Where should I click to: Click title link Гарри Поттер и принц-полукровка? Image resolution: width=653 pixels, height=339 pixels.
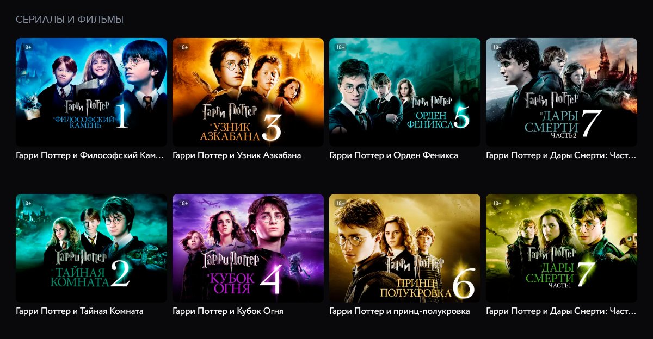[x=399, y=311]
